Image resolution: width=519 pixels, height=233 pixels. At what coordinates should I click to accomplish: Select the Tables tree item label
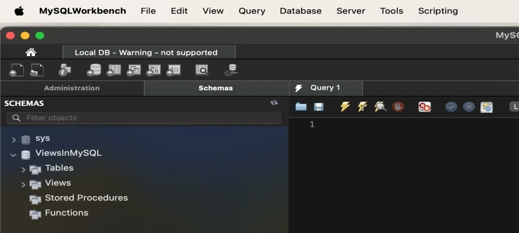point(59,168)
